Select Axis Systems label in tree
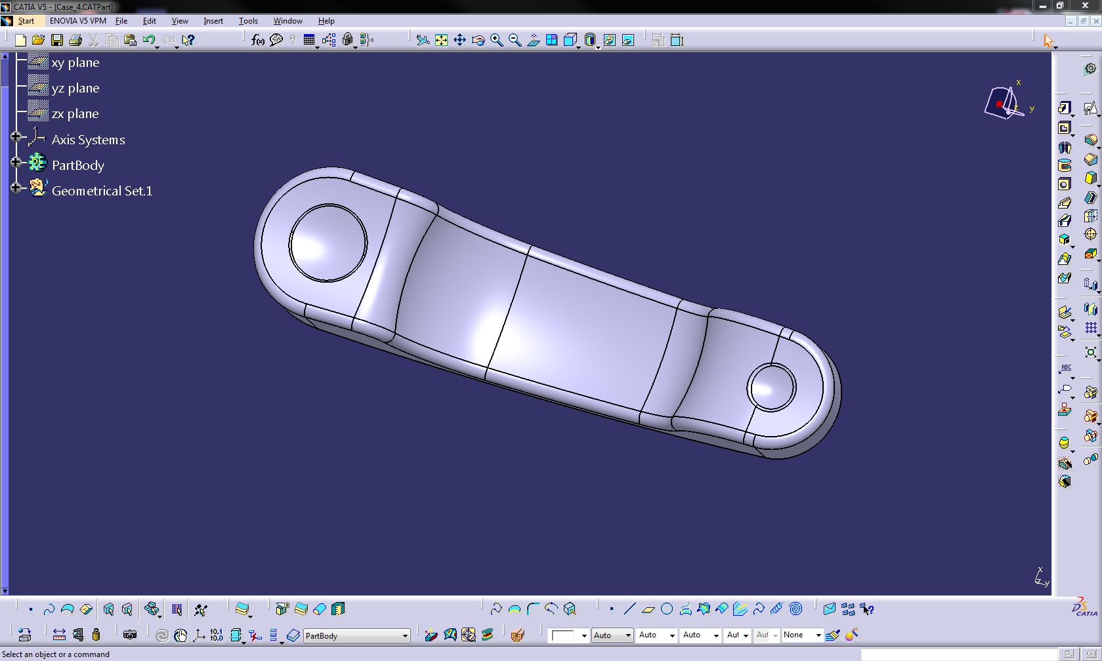The image size is (1102, 661). [88, 140]
